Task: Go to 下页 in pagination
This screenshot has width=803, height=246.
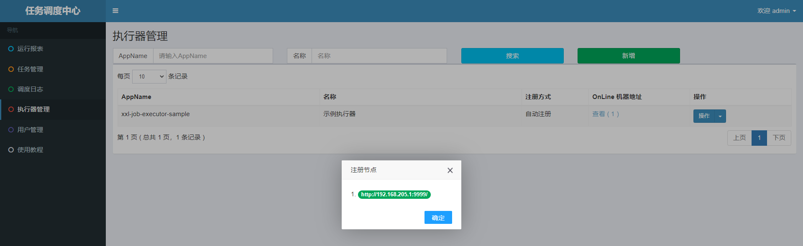Action: point(779,138)
